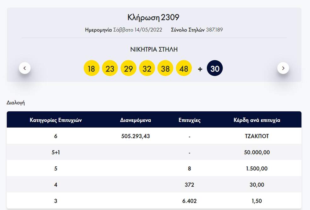The image size is (310, 210).
Task: Click the dark blue bonus ball 30
Action: [x=215, y=69]
